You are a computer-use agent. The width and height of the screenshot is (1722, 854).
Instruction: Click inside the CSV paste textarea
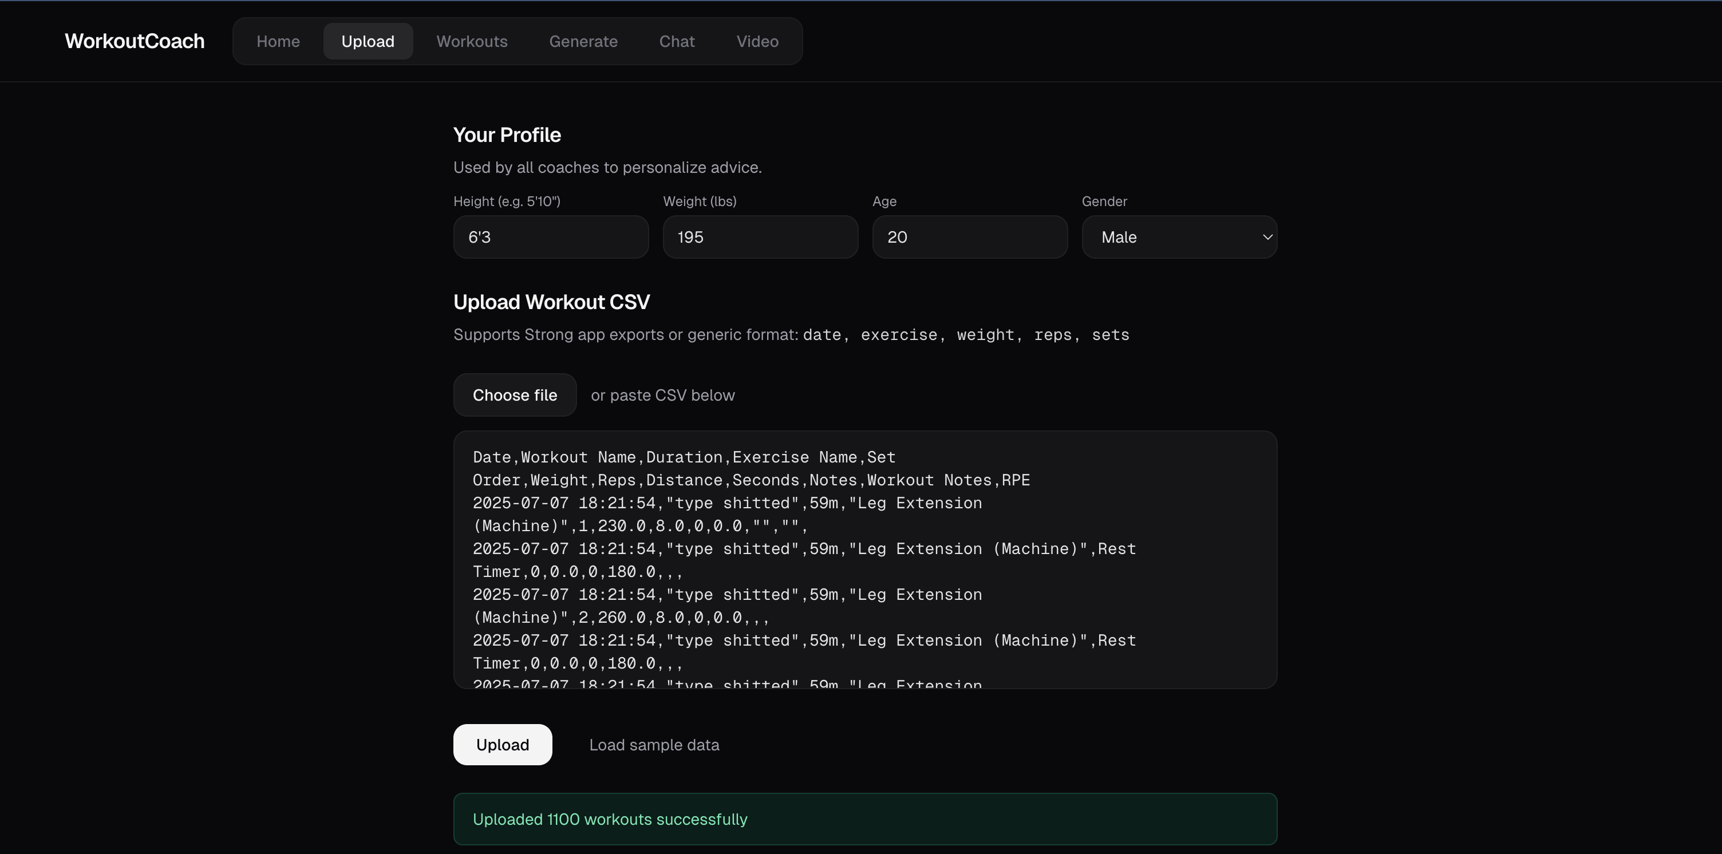tap(864, 559)
